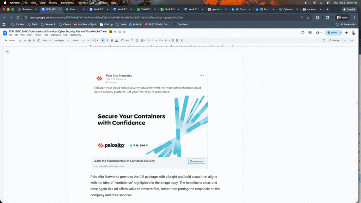Open the Editing mode dropdown

pyautogui.click(x=335, y=40)
